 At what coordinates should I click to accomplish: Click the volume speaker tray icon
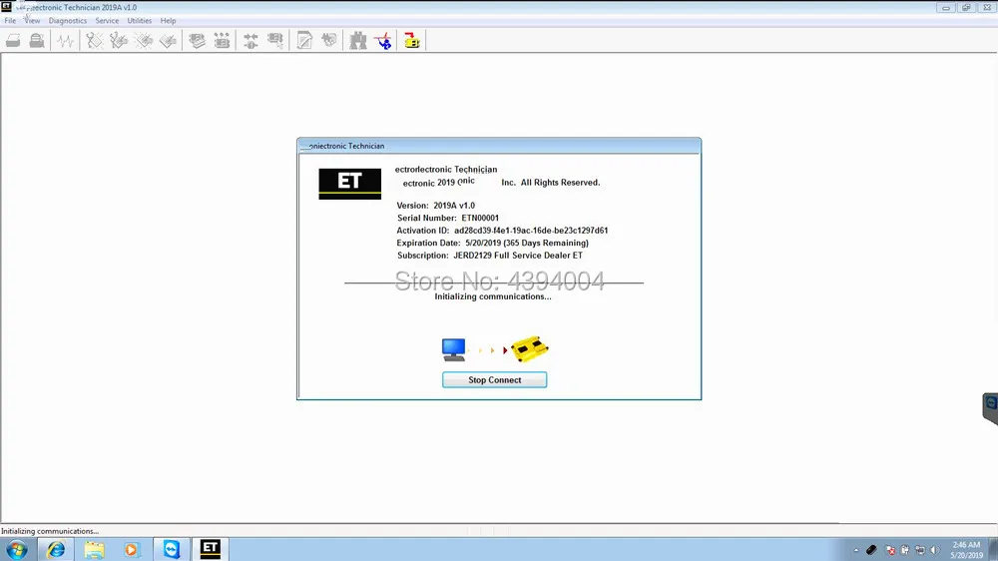(935, 550)
